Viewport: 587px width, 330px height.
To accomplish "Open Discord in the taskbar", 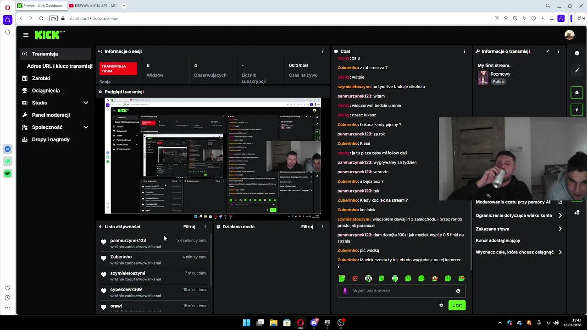I will coord(314,323).
